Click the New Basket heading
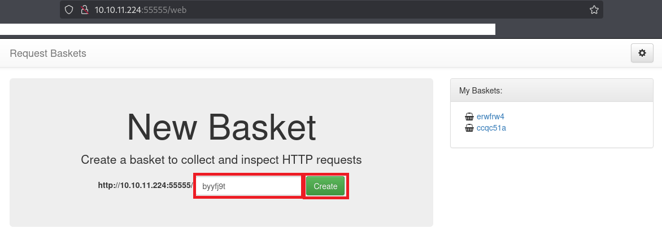 [221, 127]
